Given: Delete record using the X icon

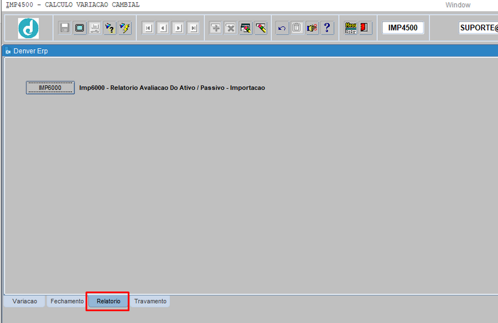Looking at the screenshot, I should click(231, 28).
